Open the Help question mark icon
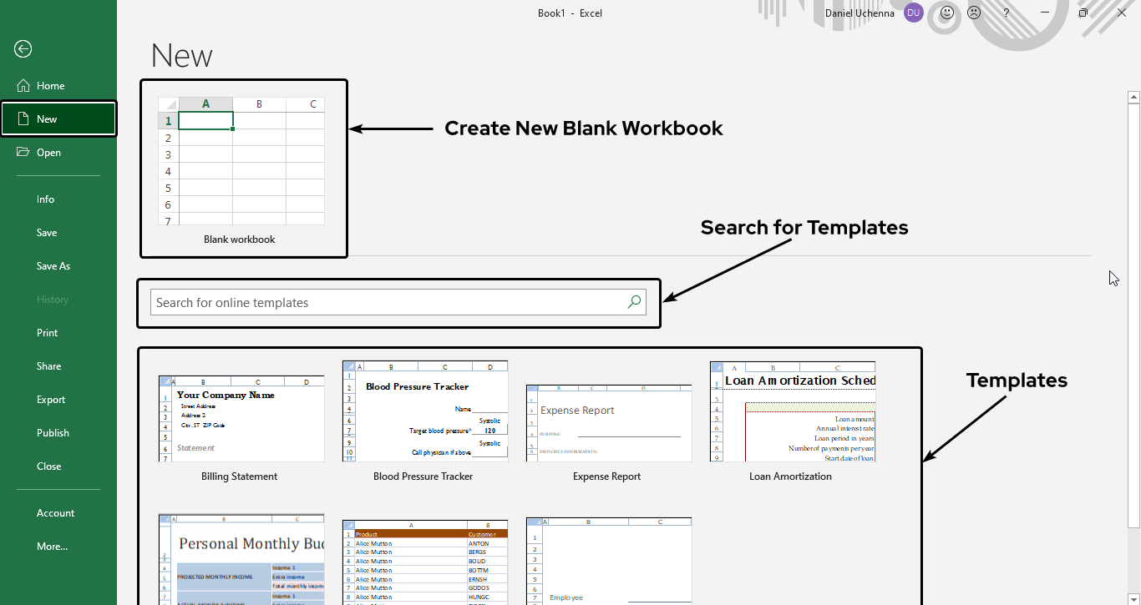This screenshot has height=605, width=1141. point(1007,13)
